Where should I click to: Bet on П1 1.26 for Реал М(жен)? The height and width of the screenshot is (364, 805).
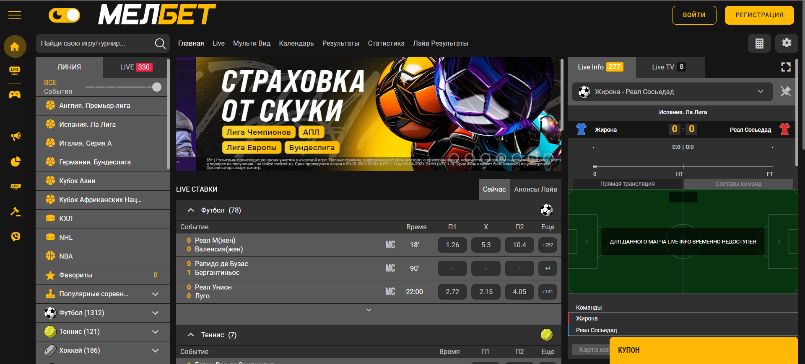452,245
